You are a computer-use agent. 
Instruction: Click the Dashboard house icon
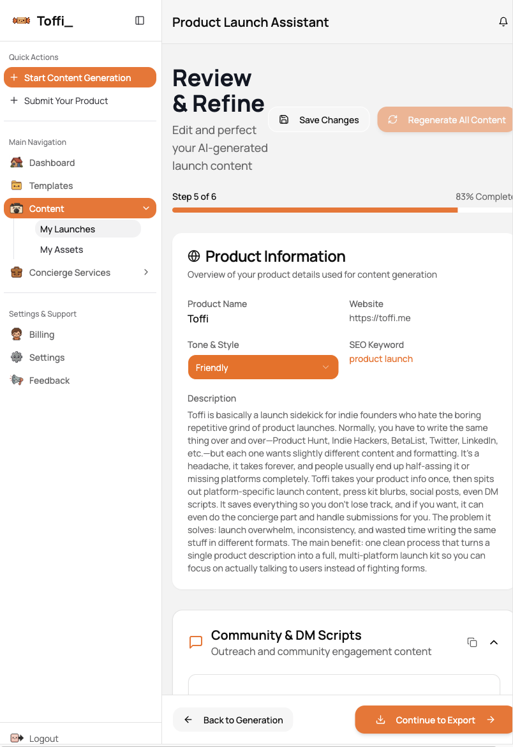(x=17, y=163)
